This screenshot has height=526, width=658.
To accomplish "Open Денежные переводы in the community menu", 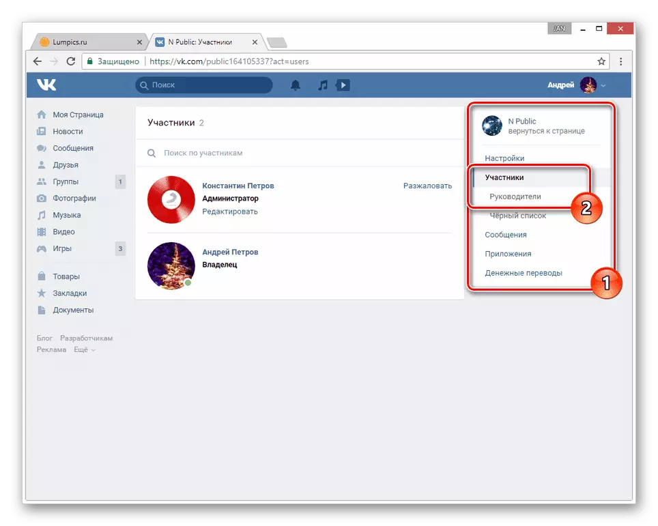I will [524, 273].
